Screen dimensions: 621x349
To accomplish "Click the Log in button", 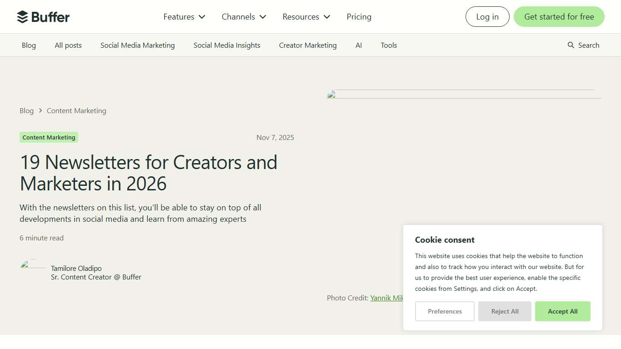I will point(487,16).
